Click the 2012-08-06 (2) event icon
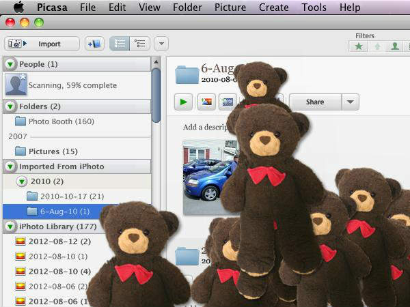This screenshot has height=307, width=410. (20, 287)
